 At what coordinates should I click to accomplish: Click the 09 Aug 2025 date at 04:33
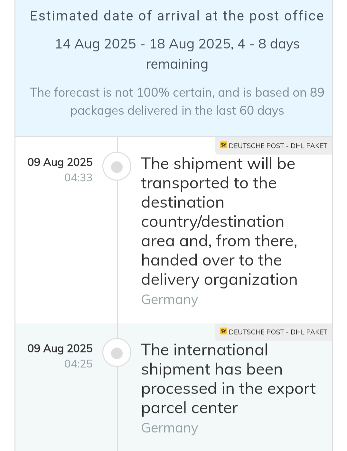pos(60,162)
